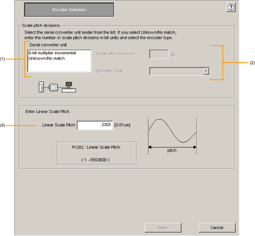
Task: Click the pitch double-headed arrow
Action: point(172,146)
